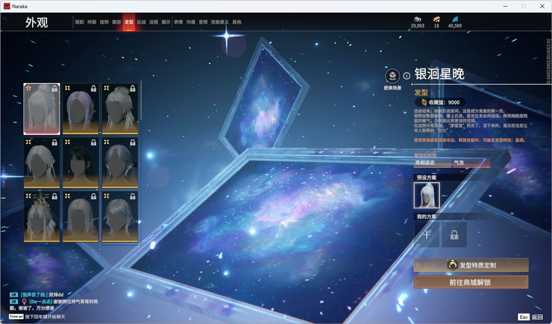Add a new scheme with the plus slot
Viewport: 552px width, 324px height.
point(427,234)
